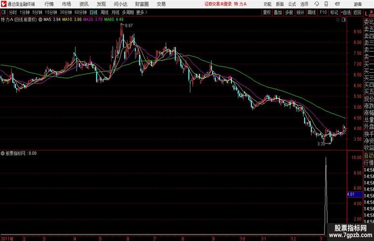The image size is (374, 241).
Task: Click the 返回 back button
Action: tap(357, 12)
